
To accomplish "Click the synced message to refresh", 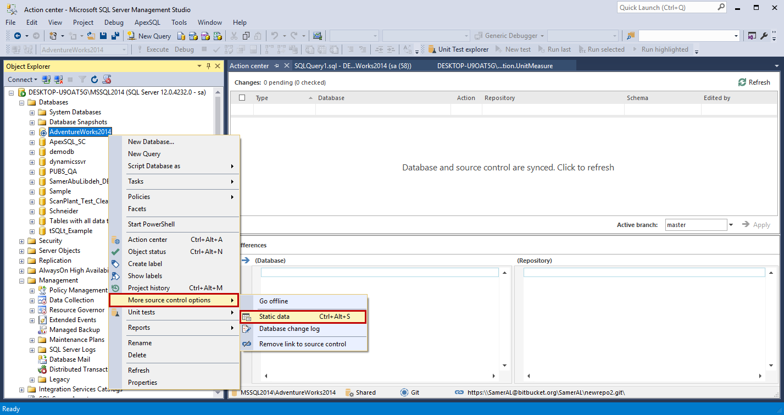I will tap(508, 168).
